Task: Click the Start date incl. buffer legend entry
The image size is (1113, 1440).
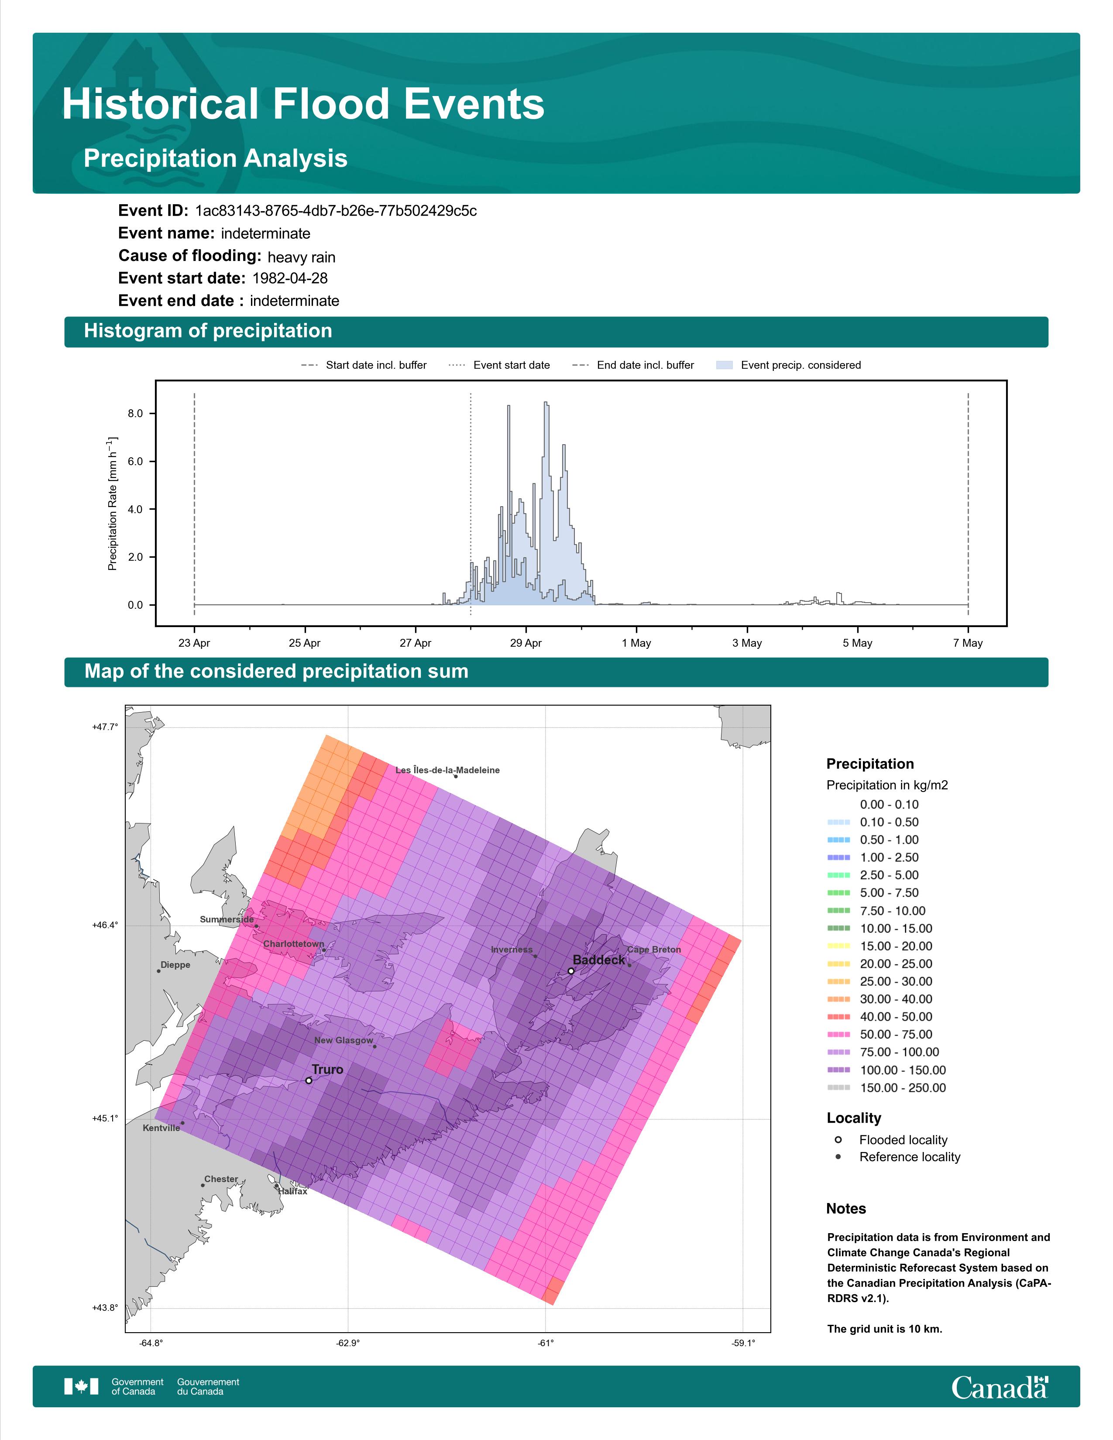Action: point(364,365)
